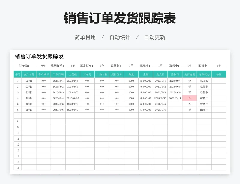240x184 pixels.
Task: Click the 逾期订单： summary label
Action: 58,65
